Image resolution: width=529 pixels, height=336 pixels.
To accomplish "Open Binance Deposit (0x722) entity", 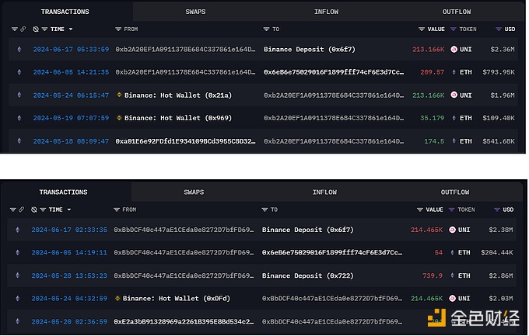I will [308, 275].
